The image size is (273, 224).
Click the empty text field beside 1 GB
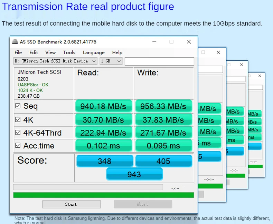pos(159,61)
